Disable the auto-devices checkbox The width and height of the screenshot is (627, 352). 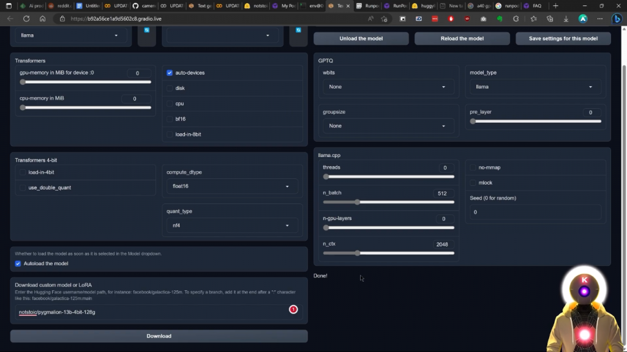point(170,73)
